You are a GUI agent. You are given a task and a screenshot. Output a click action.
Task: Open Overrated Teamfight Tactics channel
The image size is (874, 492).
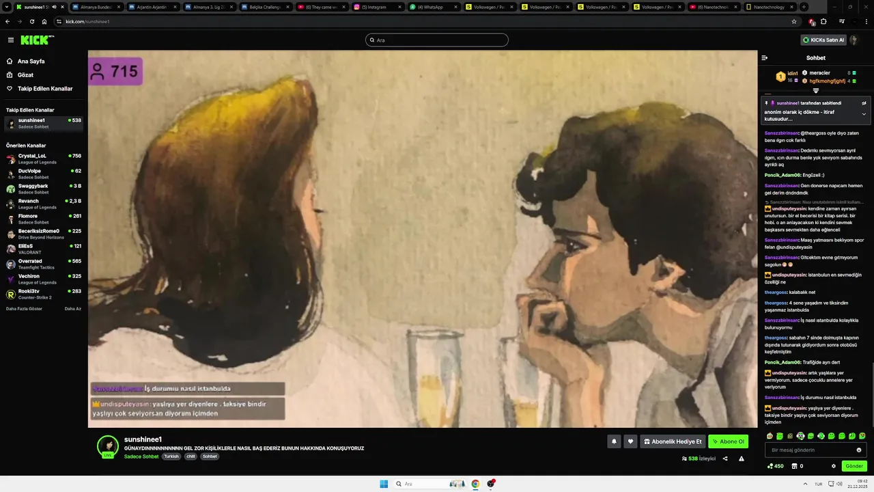tap(44, 264)
